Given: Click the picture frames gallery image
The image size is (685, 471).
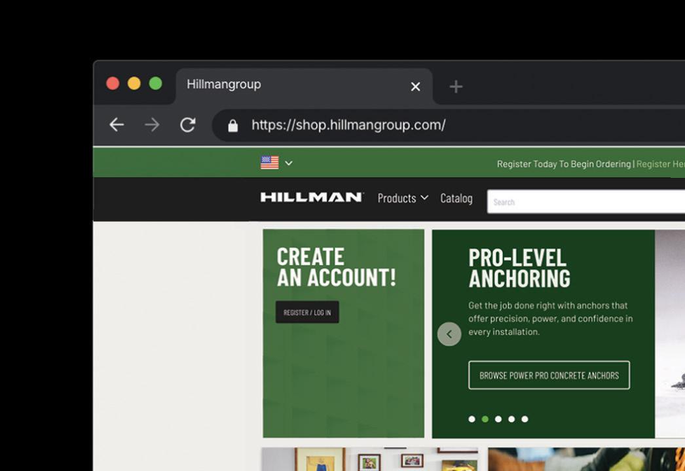Looking at the screenshot, I should 369,459.
